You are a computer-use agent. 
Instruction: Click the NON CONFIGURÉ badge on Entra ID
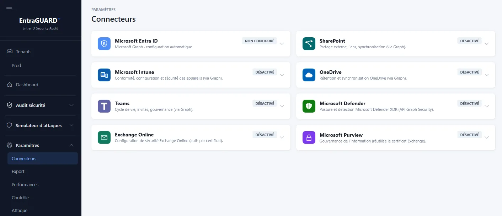(260, 41)
